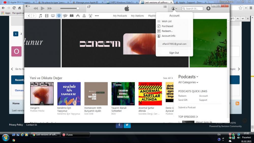Open the Anormal Şartlar Altında podcast artwork

[150, 94]
